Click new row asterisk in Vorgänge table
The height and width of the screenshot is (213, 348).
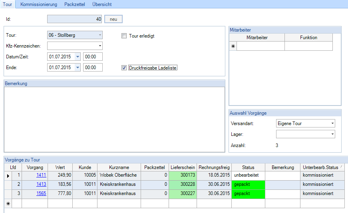point(8,203)
